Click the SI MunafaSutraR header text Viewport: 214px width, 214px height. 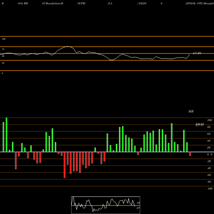[53, 3]
